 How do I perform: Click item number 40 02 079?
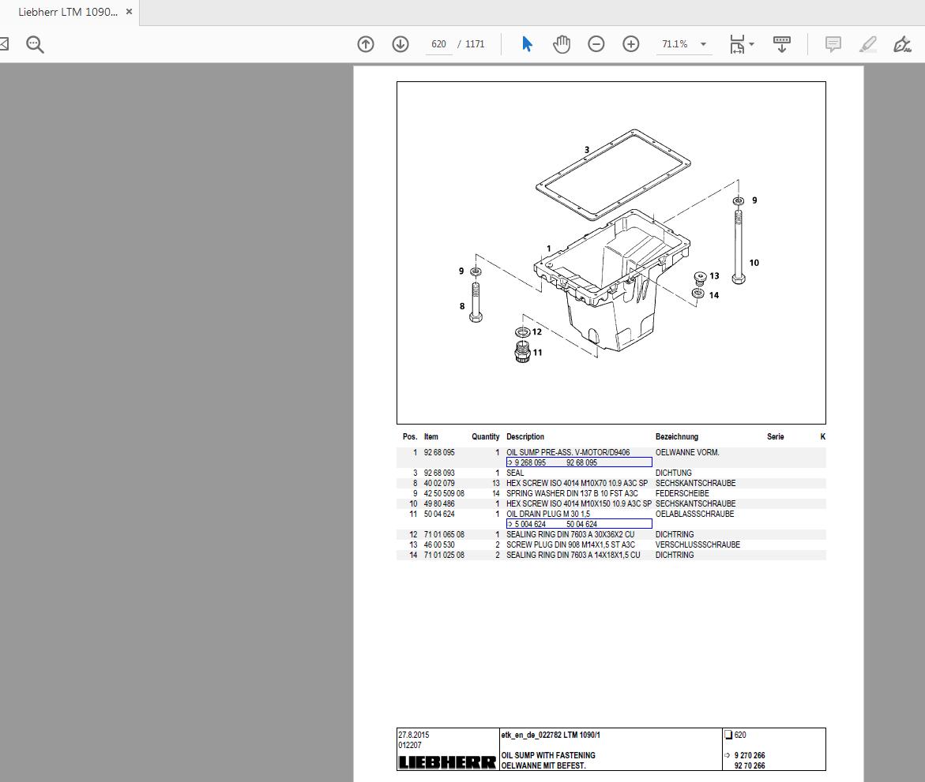[439, 483]
